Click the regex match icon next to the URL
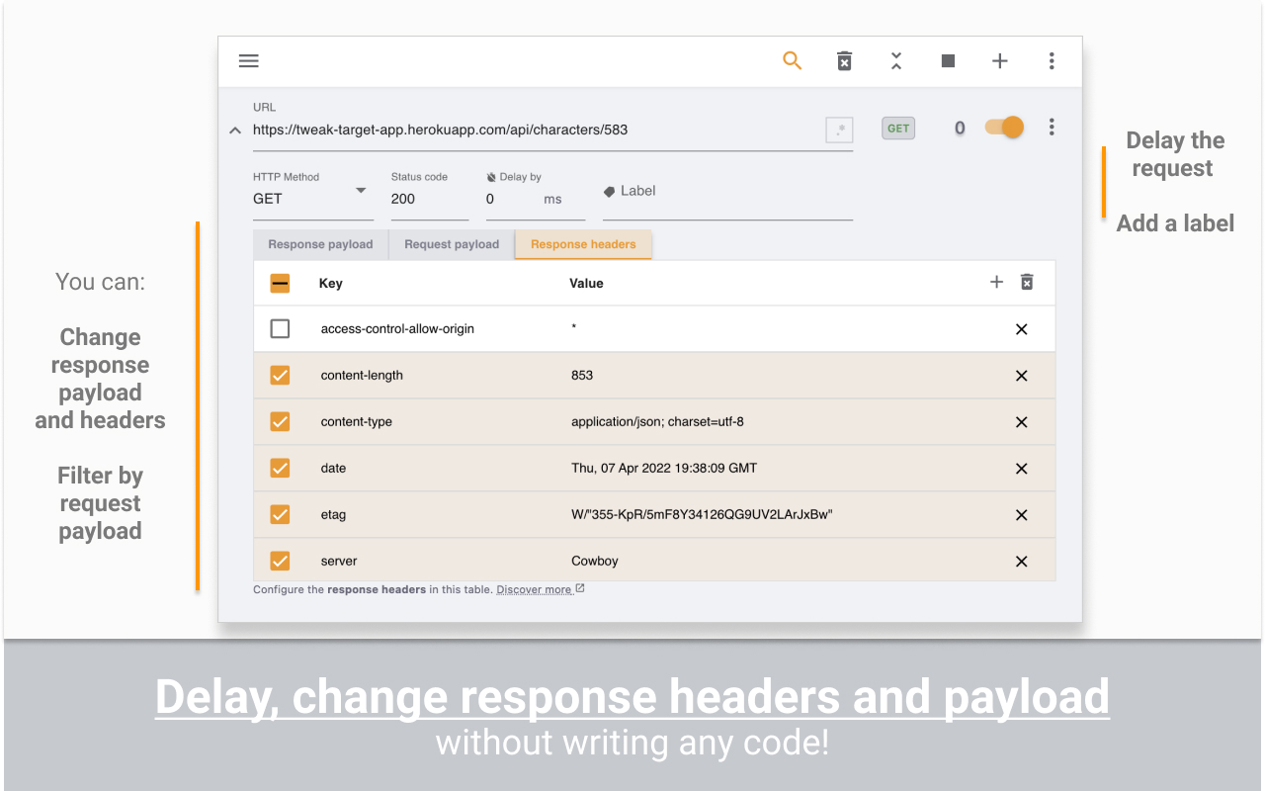The image size is (1265, 791). tap(838, 129)
